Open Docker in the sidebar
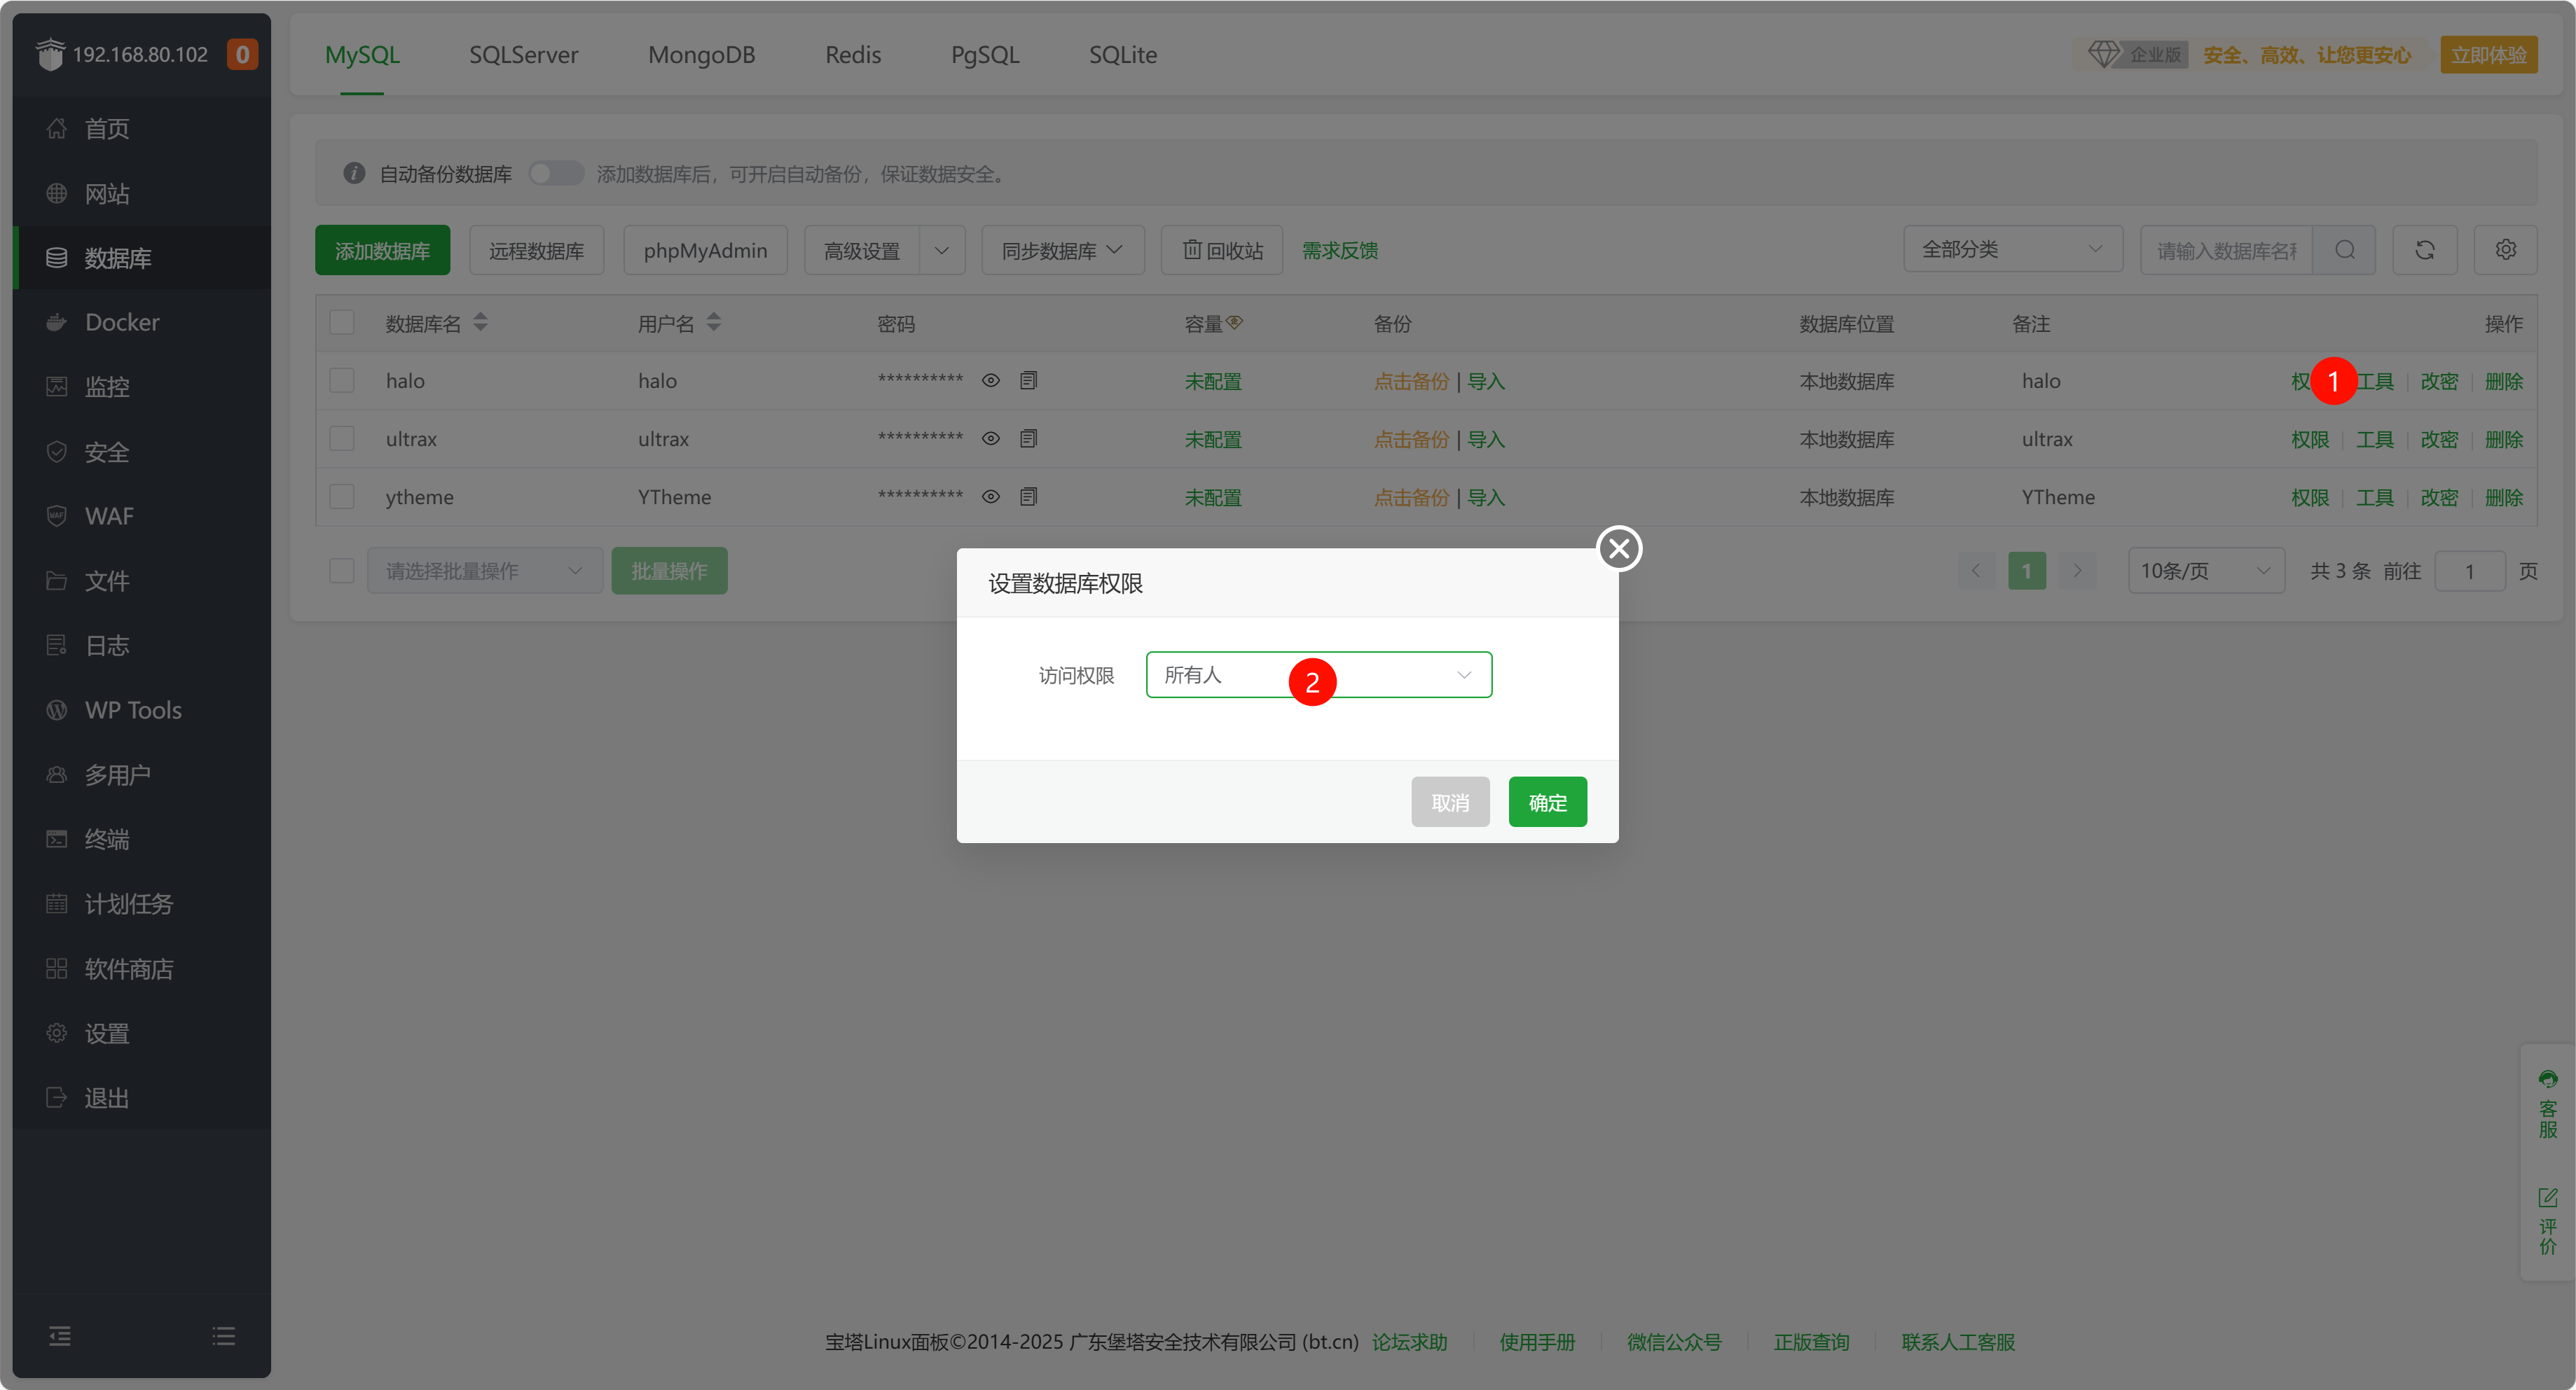The height and width of the screenshot is (1390, 2576). 122,322
